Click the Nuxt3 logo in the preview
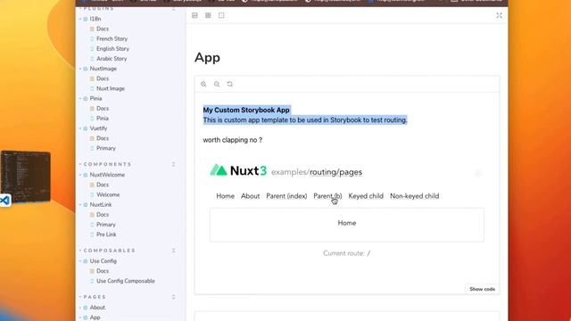The height and width of the screenshot is (321, 571). point(238,170)
